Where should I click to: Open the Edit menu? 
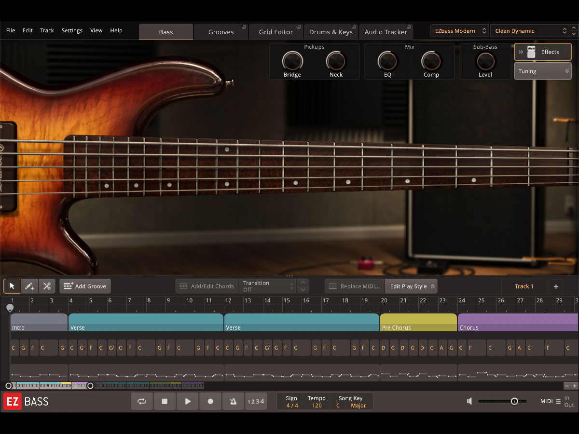(28, 30)
